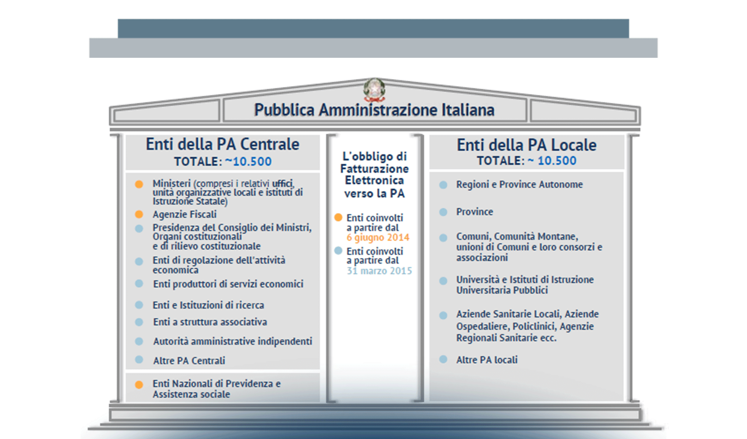The image size is (747, 439).
Task: Click the orange date text 6 giugno 2014
Action: pos(378,237)
